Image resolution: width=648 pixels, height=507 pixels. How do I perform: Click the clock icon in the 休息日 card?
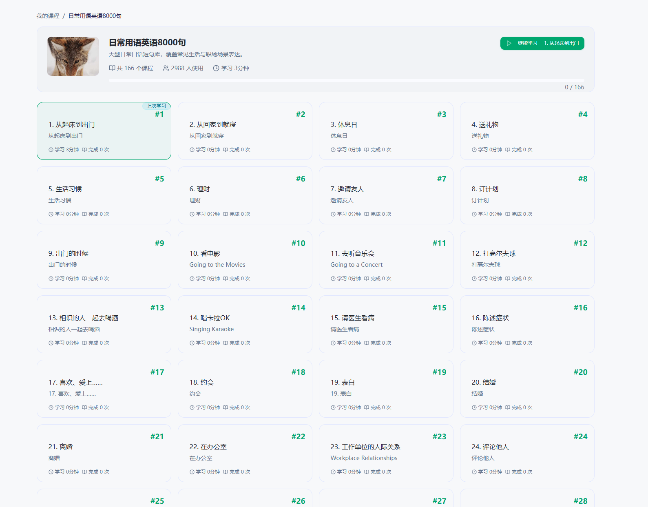point(333,150)
